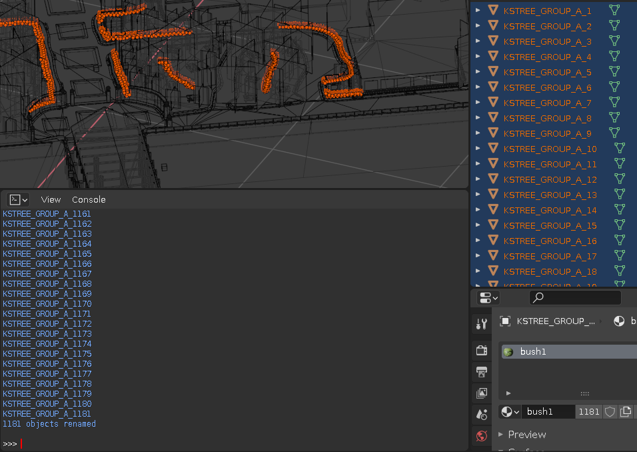Click the properties search field
Image resolution: width=637 pixels, height=452 pixels.
click(575, 298)
